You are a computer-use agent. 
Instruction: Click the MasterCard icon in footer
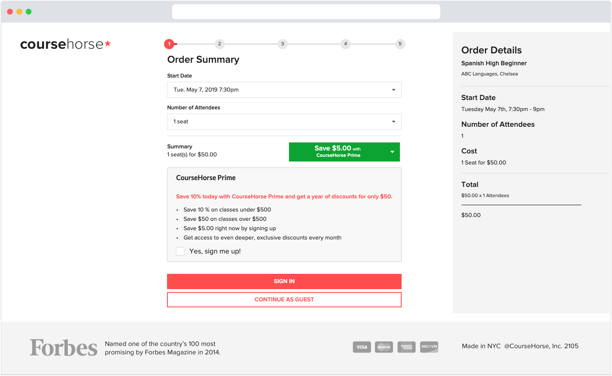[384, 347]
